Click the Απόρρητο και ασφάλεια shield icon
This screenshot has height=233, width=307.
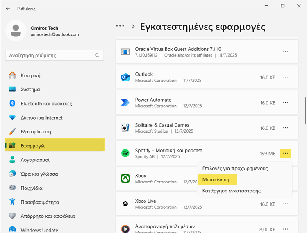point(12,216)
